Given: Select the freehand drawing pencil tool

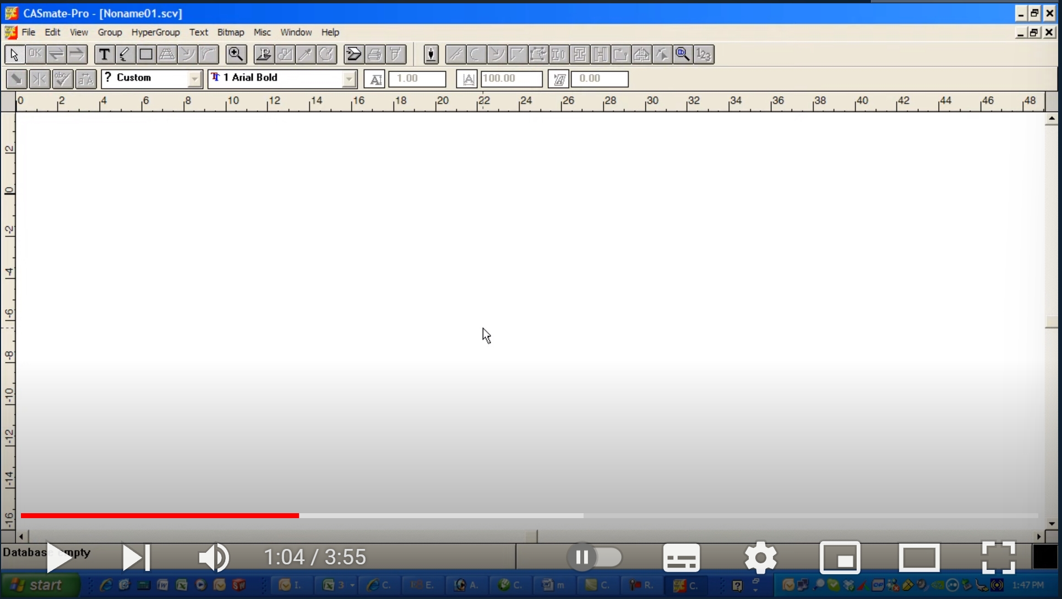Looking at the screenshot, I should 124,54.
